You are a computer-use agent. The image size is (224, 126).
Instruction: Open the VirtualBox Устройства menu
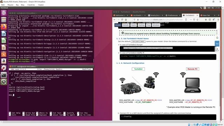point(31,5)
